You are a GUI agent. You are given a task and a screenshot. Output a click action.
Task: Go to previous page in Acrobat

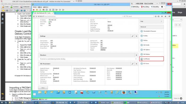click(x=22, y=11)
